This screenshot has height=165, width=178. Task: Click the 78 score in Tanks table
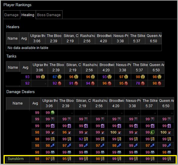tap(138, 83)
